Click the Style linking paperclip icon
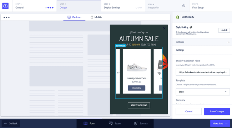Screen dimensions: 232x128 [x=191, y=27]
